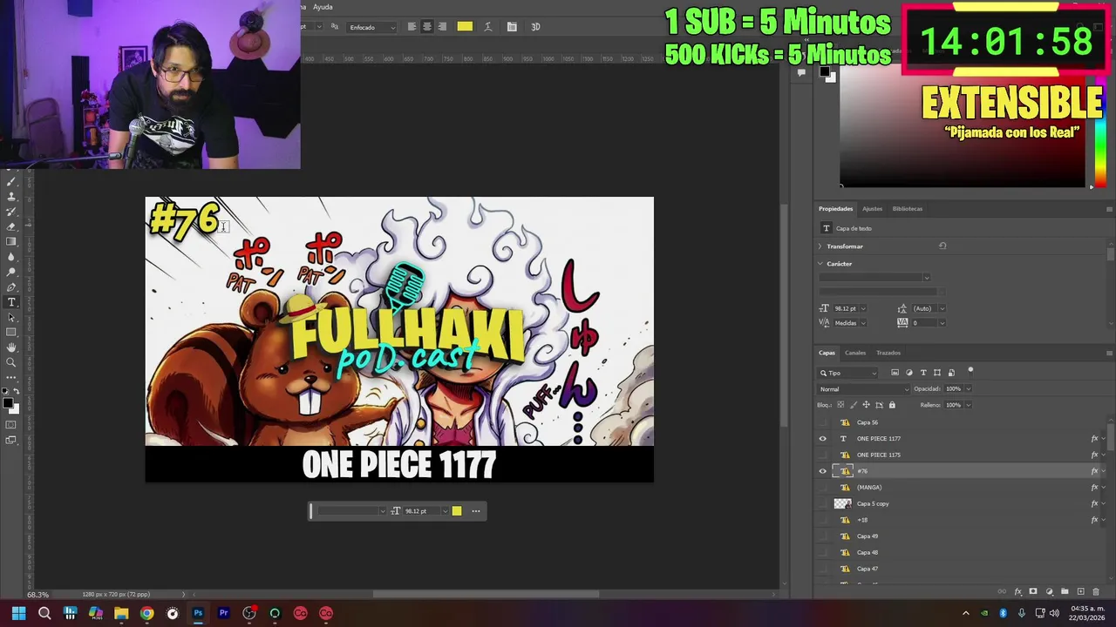The width and height of the screenshot is (1116, 627).
Task: Open the Warp Text option
Action: pyautogui.click(x=487, y=27)
